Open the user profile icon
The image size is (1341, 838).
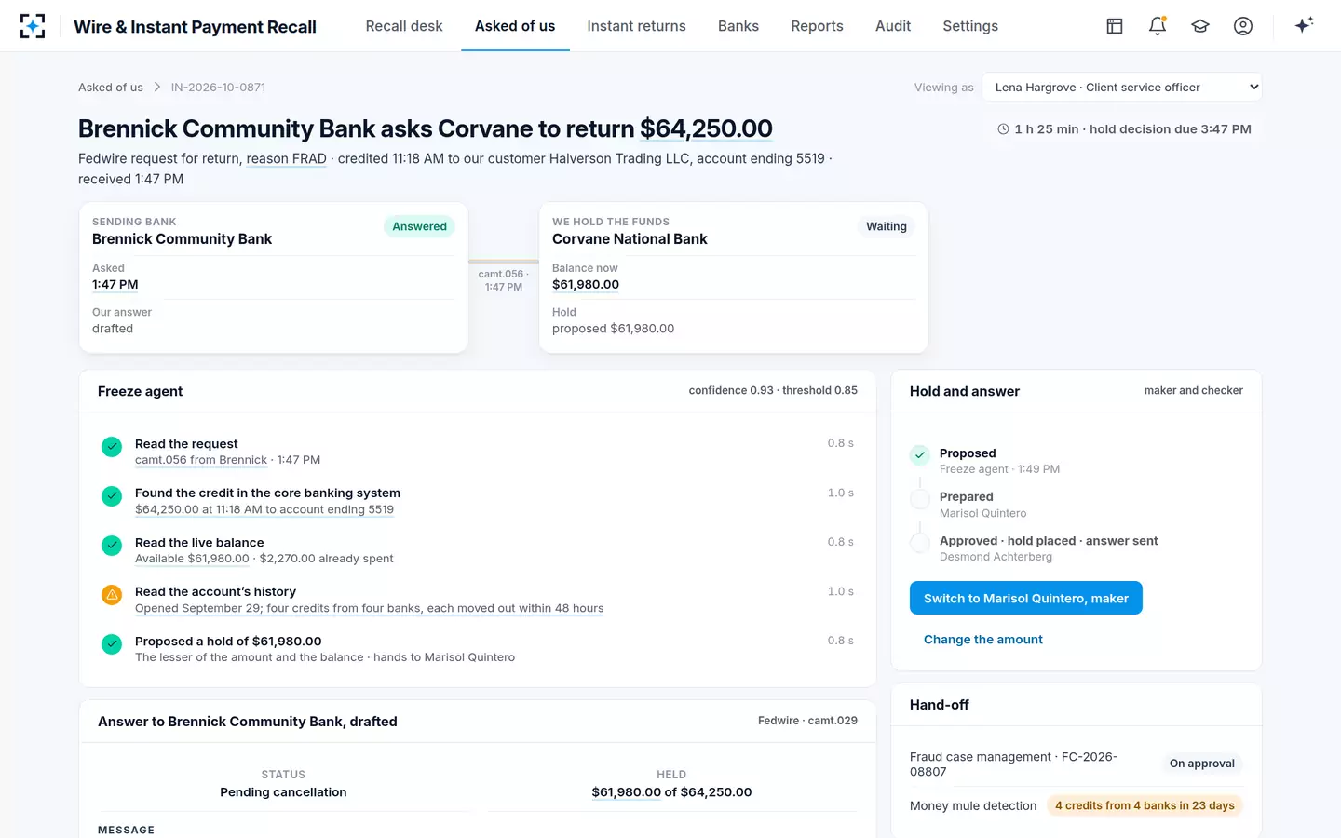click(x=1243, y=26)
